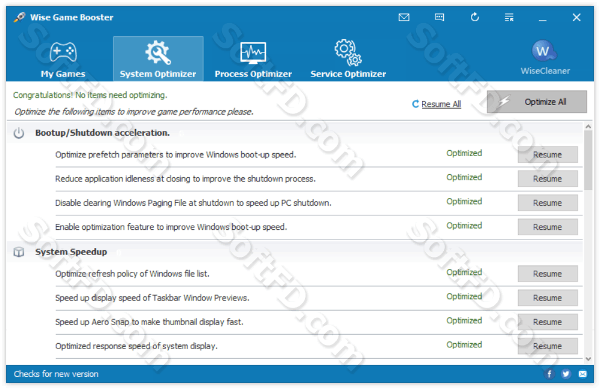Click the Optimize All button
Image resolution: width=600 pixels, height=389 pixels.
pyautogui.click(x=537, y=102)
